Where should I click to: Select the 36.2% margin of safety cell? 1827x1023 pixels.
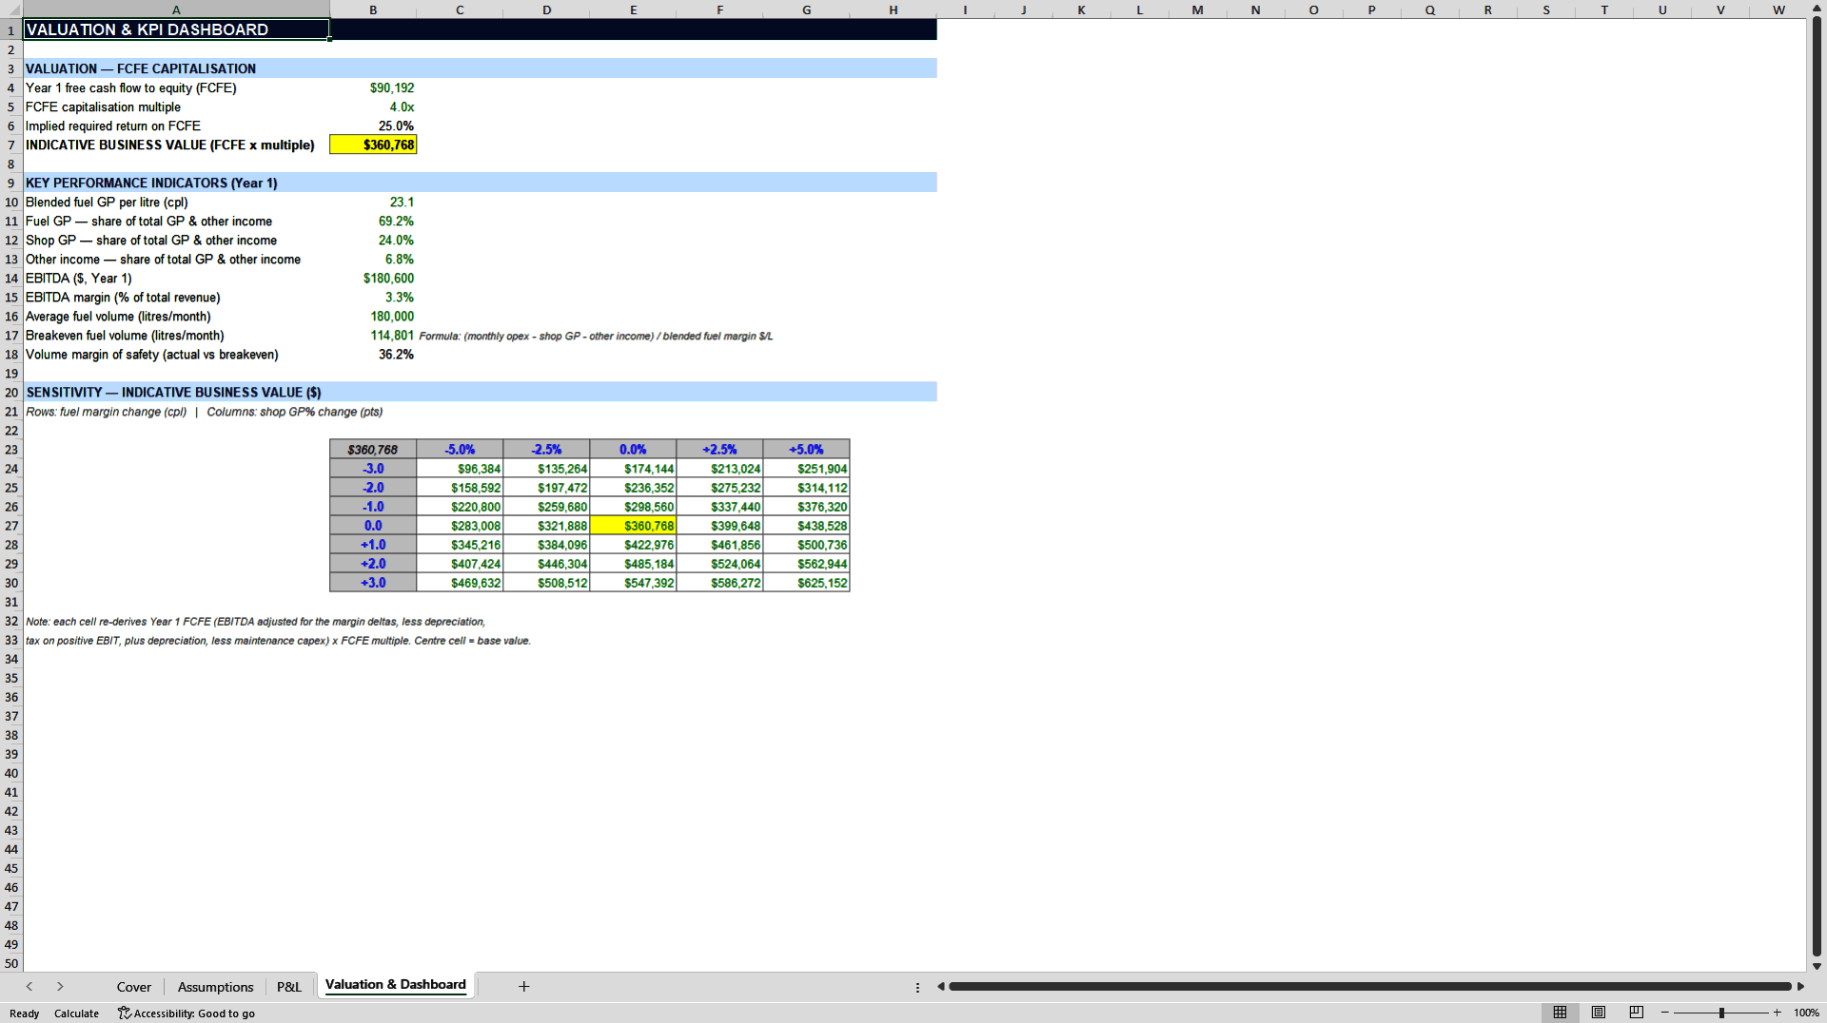pyautogui.click(x=373, y=354)
